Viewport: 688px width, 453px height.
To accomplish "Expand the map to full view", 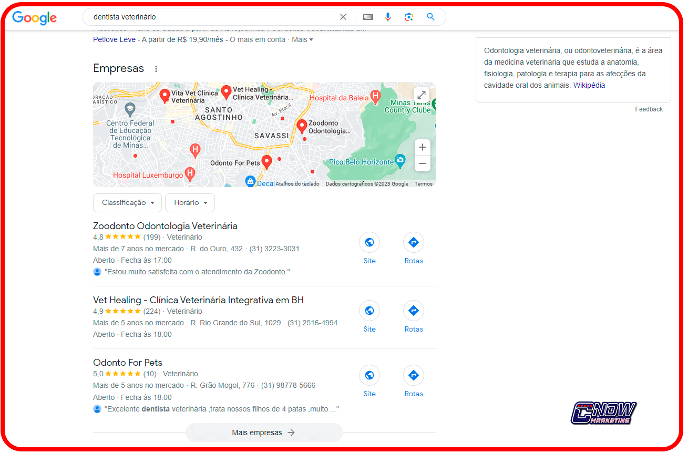I will 422,95.
